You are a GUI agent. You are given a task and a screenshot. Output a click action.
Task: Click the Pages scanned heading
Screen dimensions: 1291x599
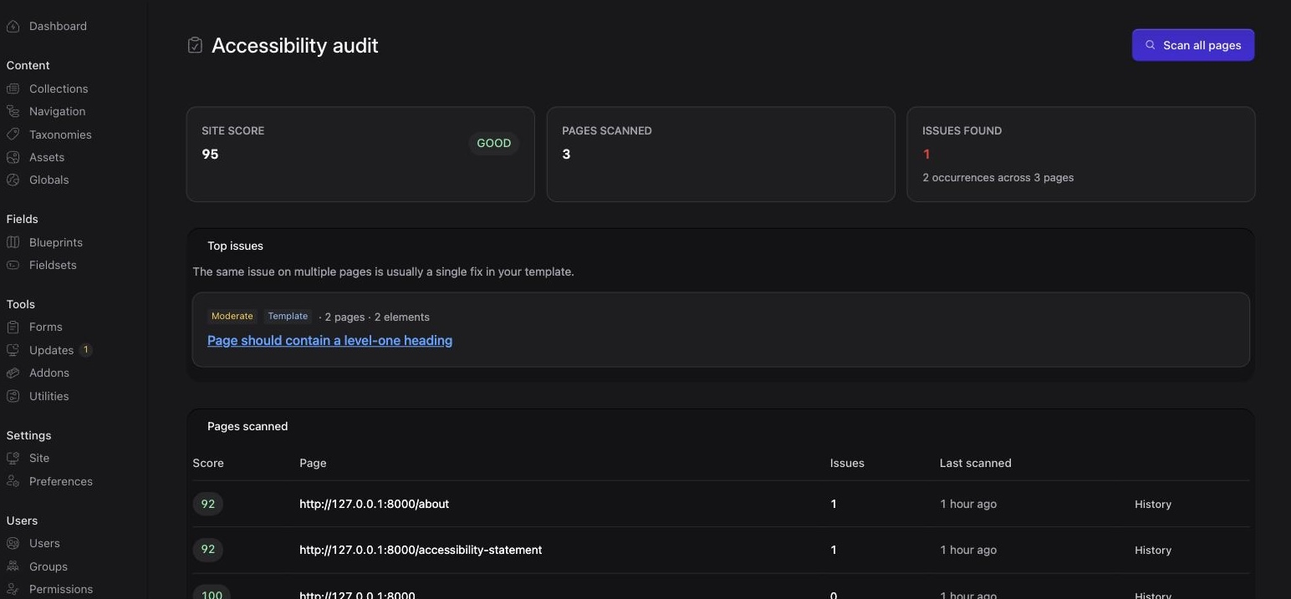click(x=247, y=426)
